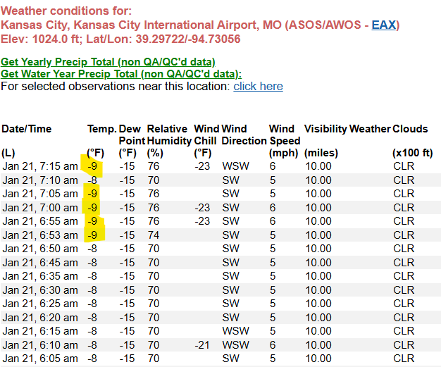Click the Clouds column header
Viewport: 441px width, 367px height.
[x=410, y=129]
